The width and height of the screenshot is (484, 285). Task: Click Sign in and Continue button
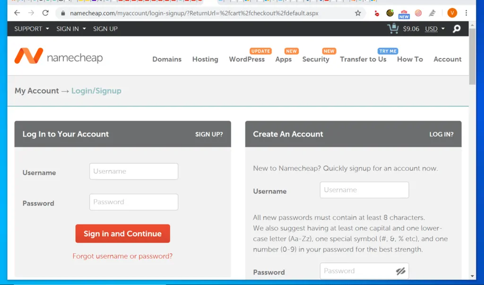(122, 233)
